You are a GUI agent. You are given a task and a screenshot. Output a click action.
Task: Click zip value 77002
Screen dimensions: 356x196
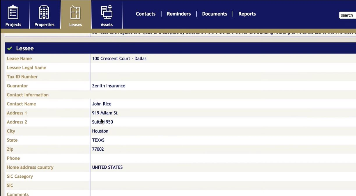(x=98, y=149)
